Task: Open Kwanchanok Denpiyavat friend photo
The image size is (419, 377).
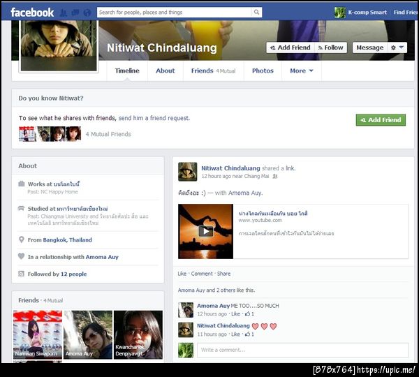Action: tap(138, 335)
